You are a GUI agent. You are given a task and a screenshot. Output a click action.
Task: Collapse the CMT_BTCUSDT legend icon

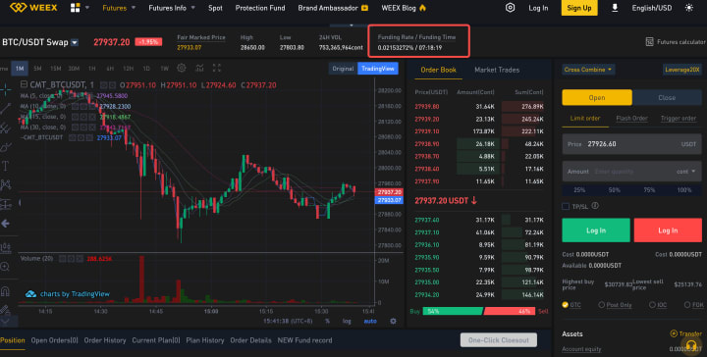coord(24,84)
